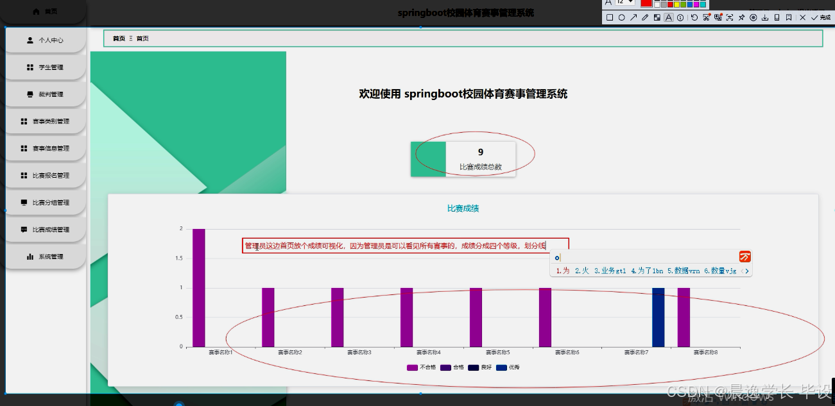Open 比赛分组管理 menu item
The image size is (835, 406).
click(45, 203)
